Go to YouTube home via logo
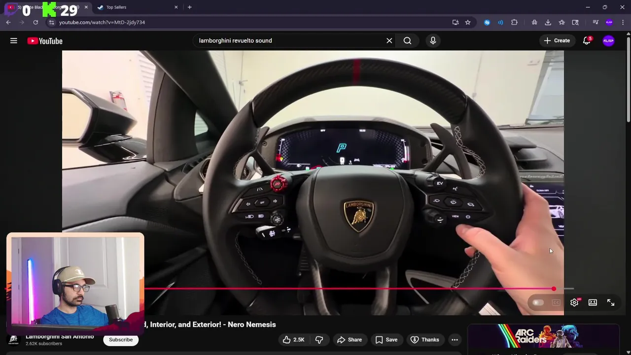Screen dimensions: 631x355 [45, 41]
